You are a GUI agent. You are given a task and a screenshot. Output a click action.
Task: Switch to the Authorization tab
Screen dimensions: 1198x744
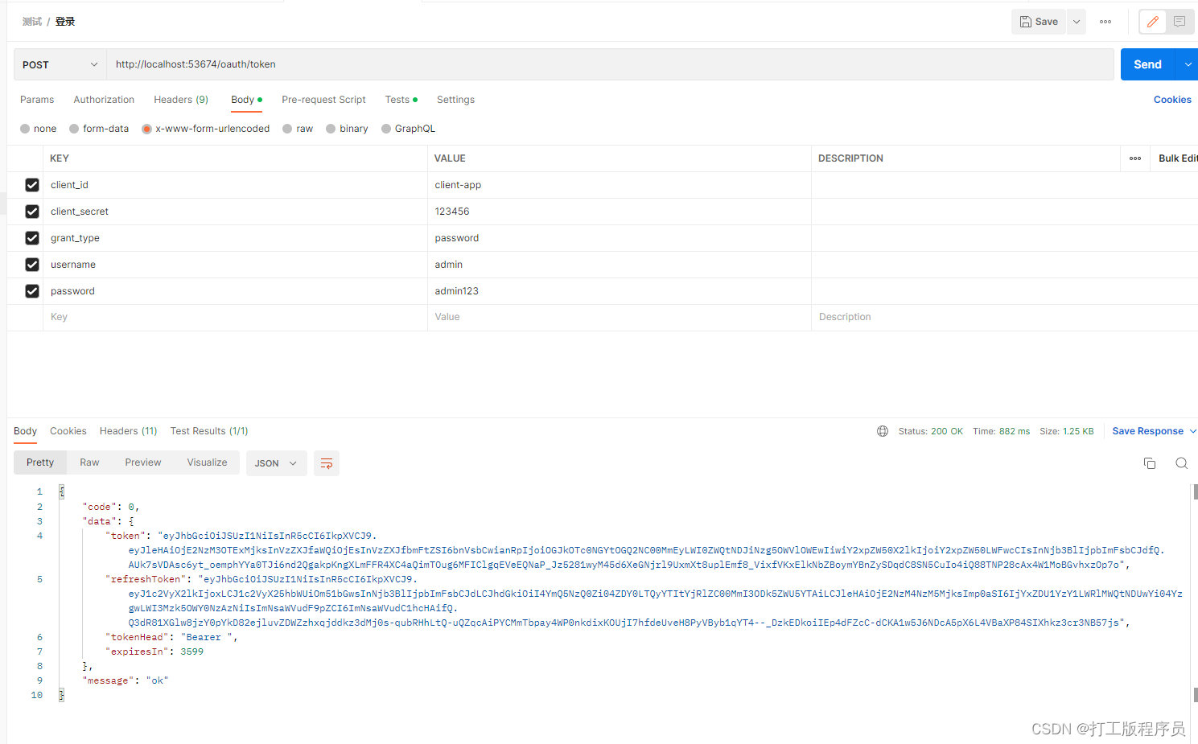(x=104, y=100)
